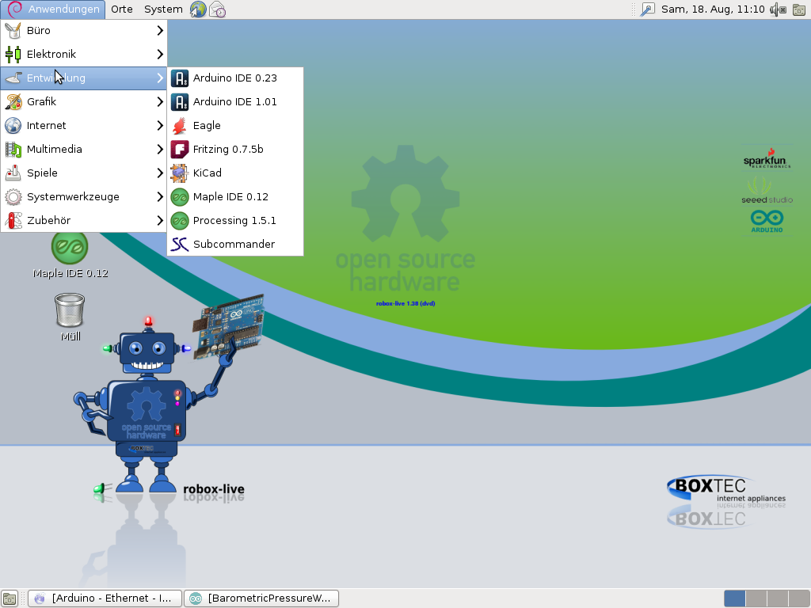Click the Subcommander icon

[180, 245]
